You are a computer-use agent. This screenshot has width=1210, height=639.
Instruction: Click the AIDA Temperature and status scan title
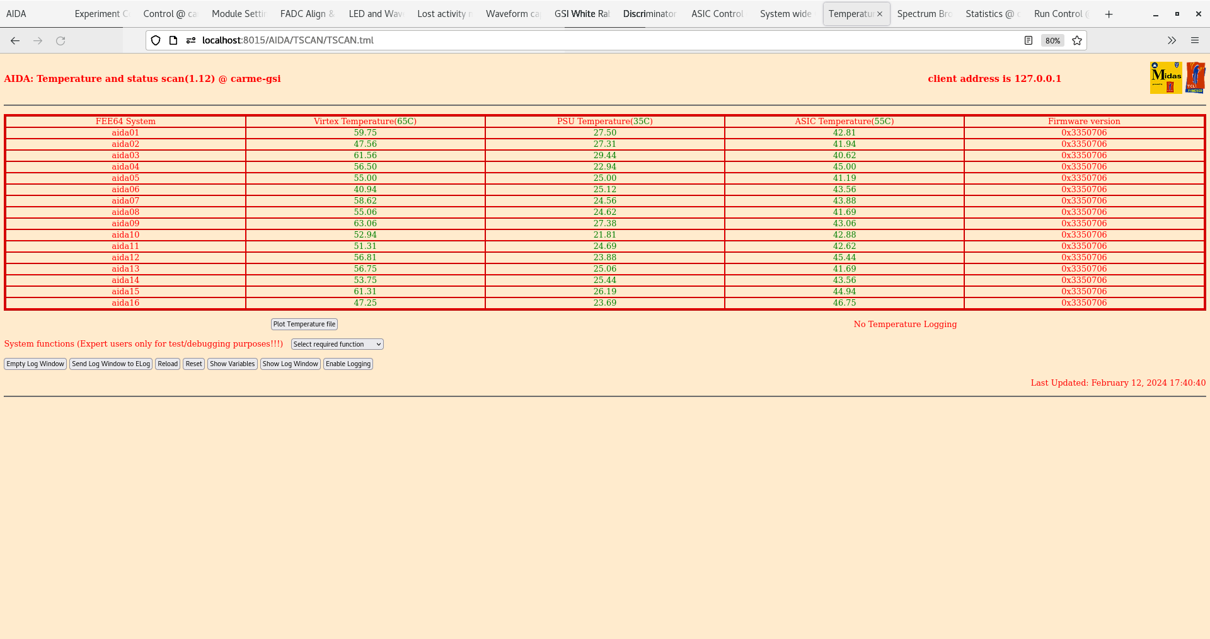click(x=142, y=79)
